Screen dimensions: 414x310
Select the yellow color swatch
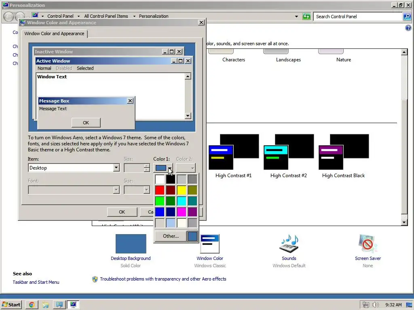[182, 190]
